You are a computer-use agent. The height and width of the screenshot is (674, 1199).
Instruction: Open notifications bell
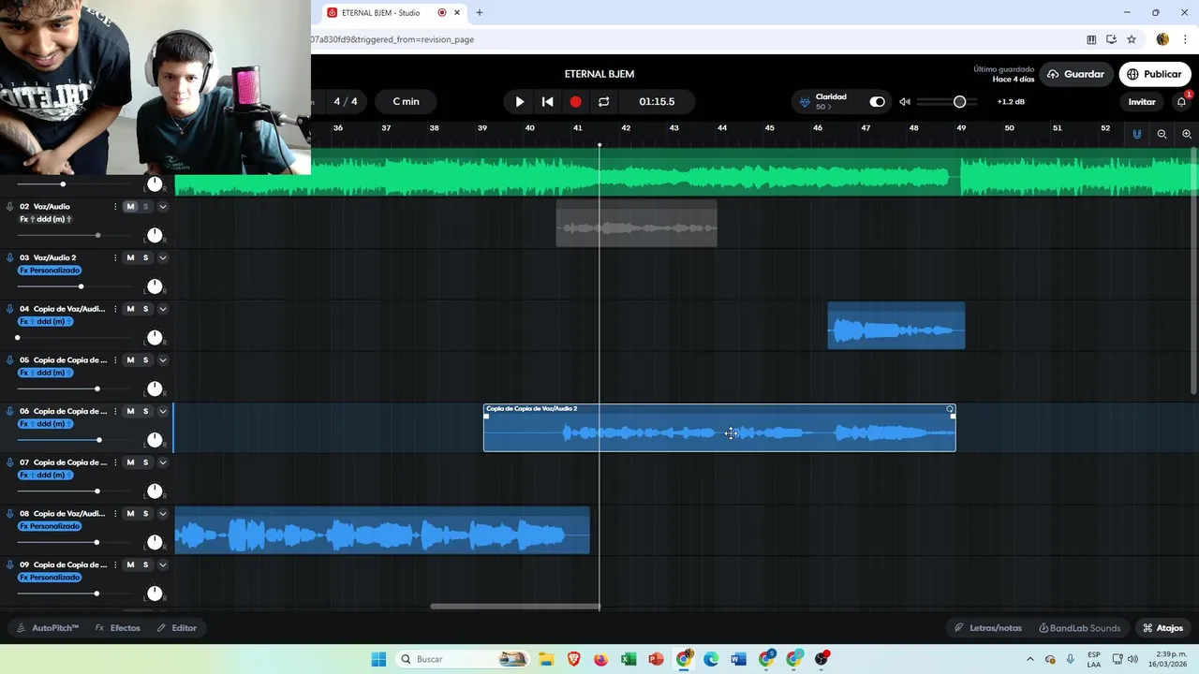[x=1181, y=101]
